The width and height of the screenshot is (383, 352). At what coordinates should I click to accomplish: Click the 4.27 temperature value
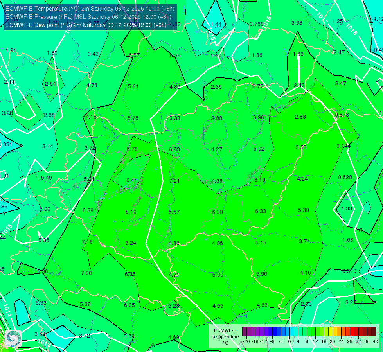tap(217, 149)
